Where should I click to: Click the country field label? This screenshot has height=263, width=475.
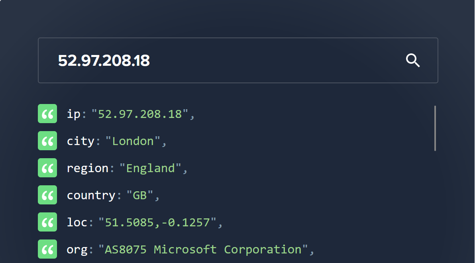pos(91,195)
